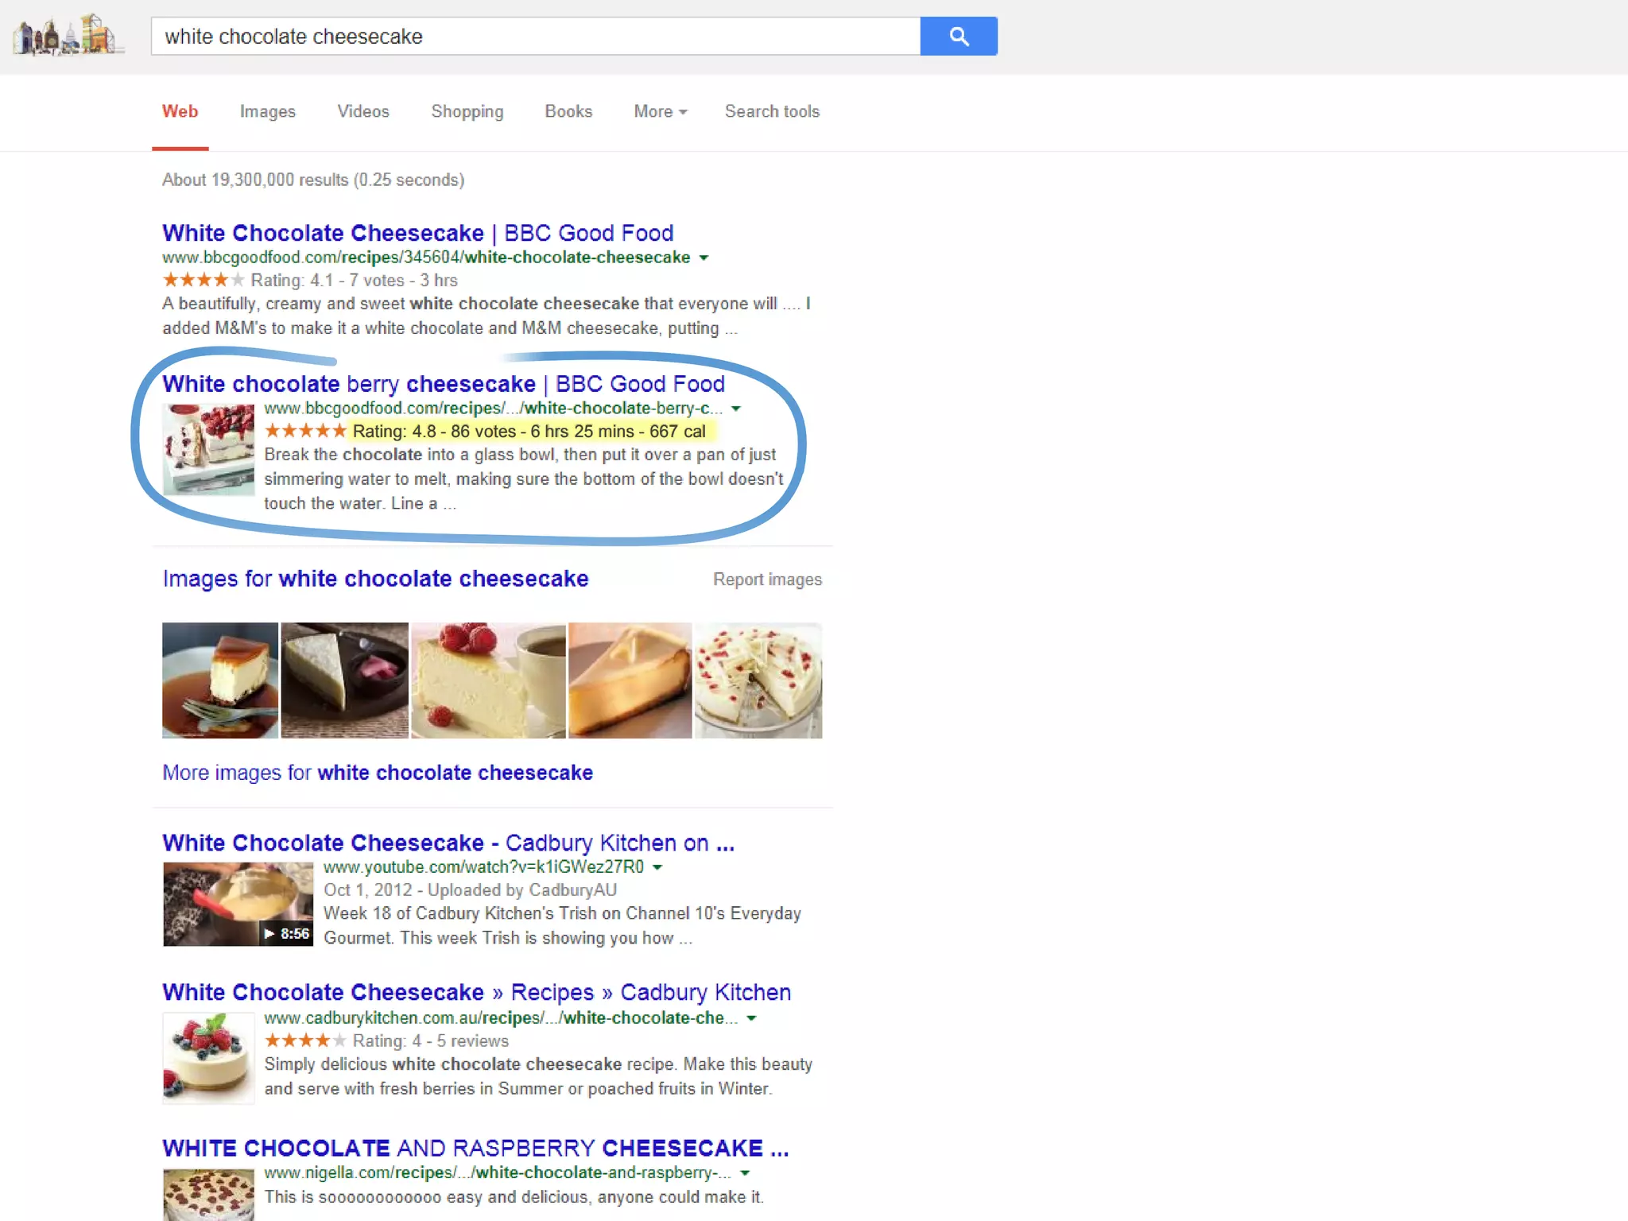
Task: Switch to the Videos tab
Action: pos(363,111)
